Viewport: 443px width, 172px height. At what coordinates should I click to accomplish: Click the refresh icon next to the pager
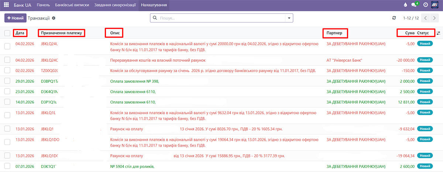394,18
